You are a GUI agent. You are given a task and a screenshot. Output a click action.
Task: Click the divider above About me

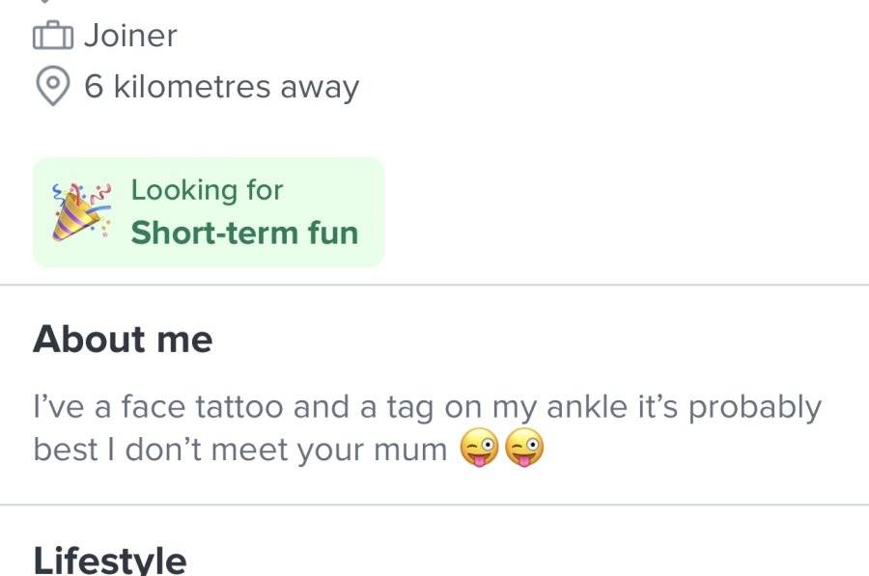(x=434, y=285)
